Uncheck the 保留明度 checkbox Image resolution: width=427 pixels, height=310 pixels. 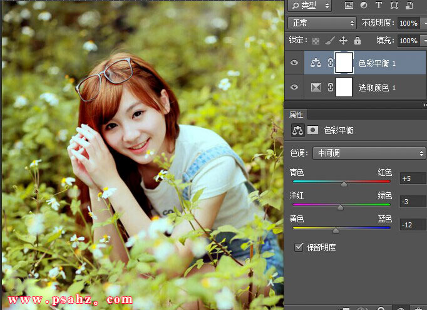(299, 247)
